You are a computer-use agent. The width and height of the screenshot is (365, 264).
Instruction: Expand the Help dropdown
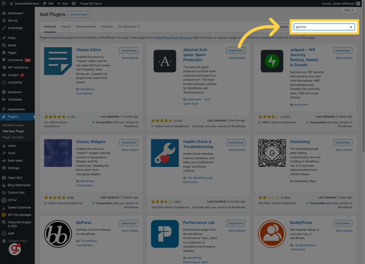(x=349, y=10)
